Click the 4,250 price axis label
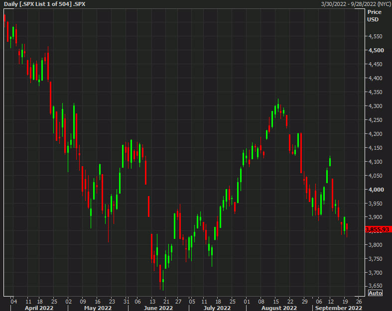392x311 pixels. pyautogui.click(x=375, y=120)
